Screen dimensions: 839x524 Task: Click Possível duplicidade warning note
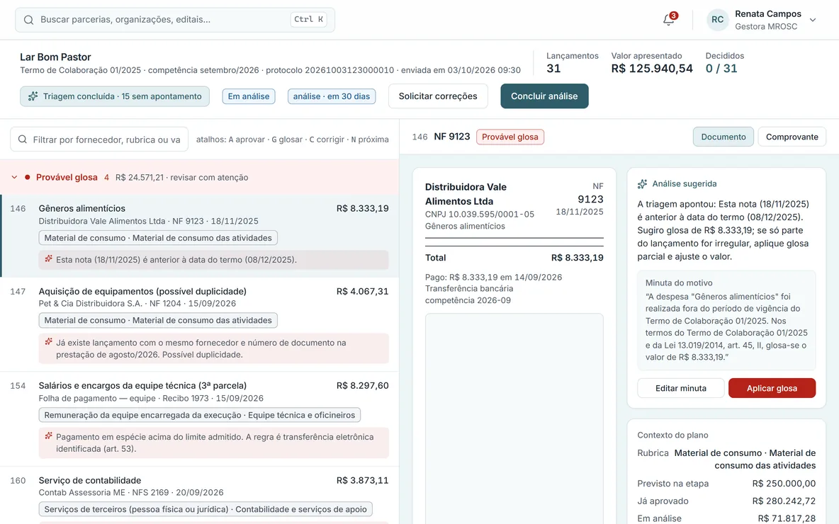click(213, 348)
